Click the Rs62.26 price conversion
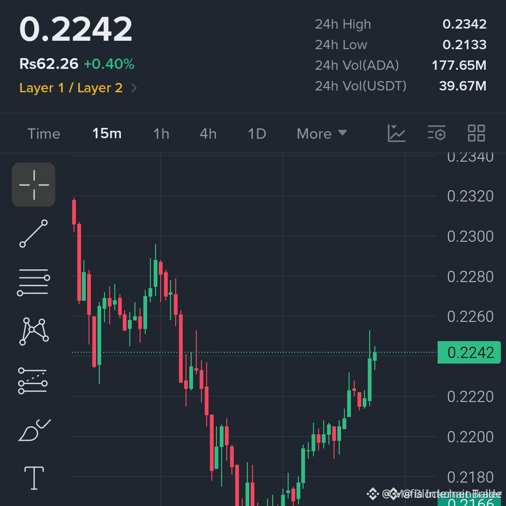Viewport: 506px width, 506px height. point(49,64)
